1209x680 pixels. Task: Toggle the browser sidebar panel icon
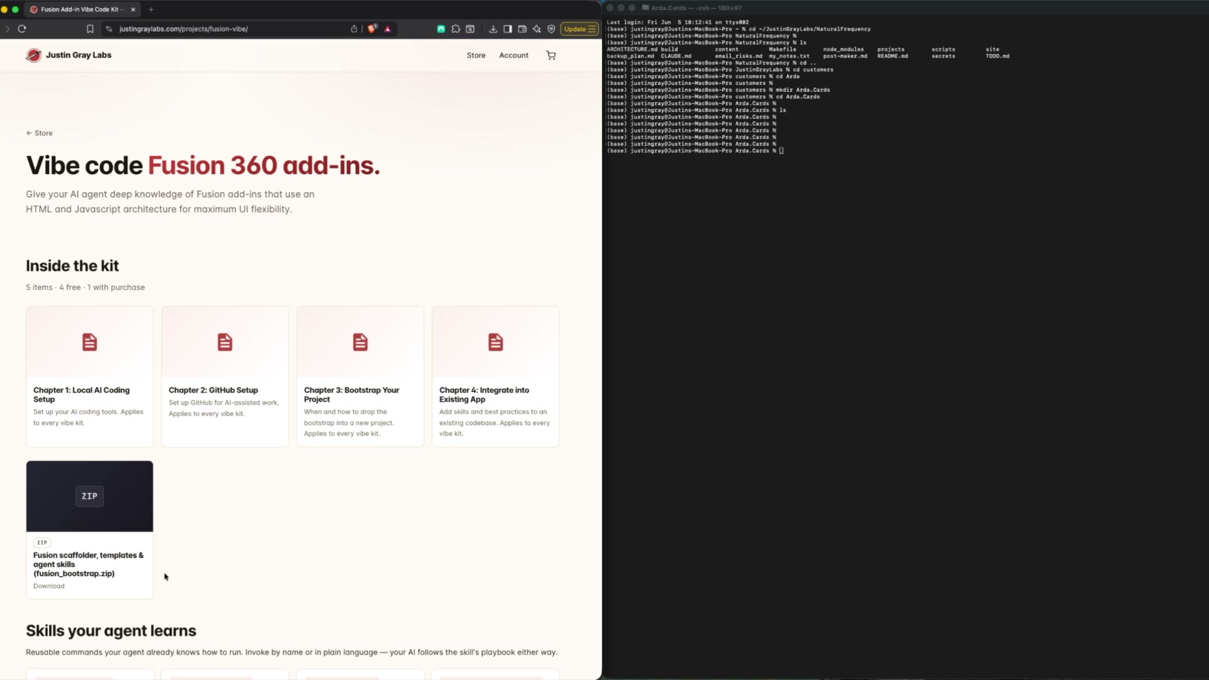tap(508, 29)
